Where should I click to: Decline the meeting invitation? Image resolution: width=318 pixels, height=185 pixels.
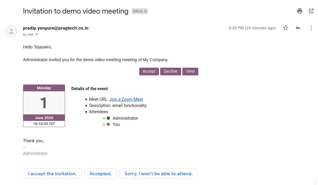(171, 72)
